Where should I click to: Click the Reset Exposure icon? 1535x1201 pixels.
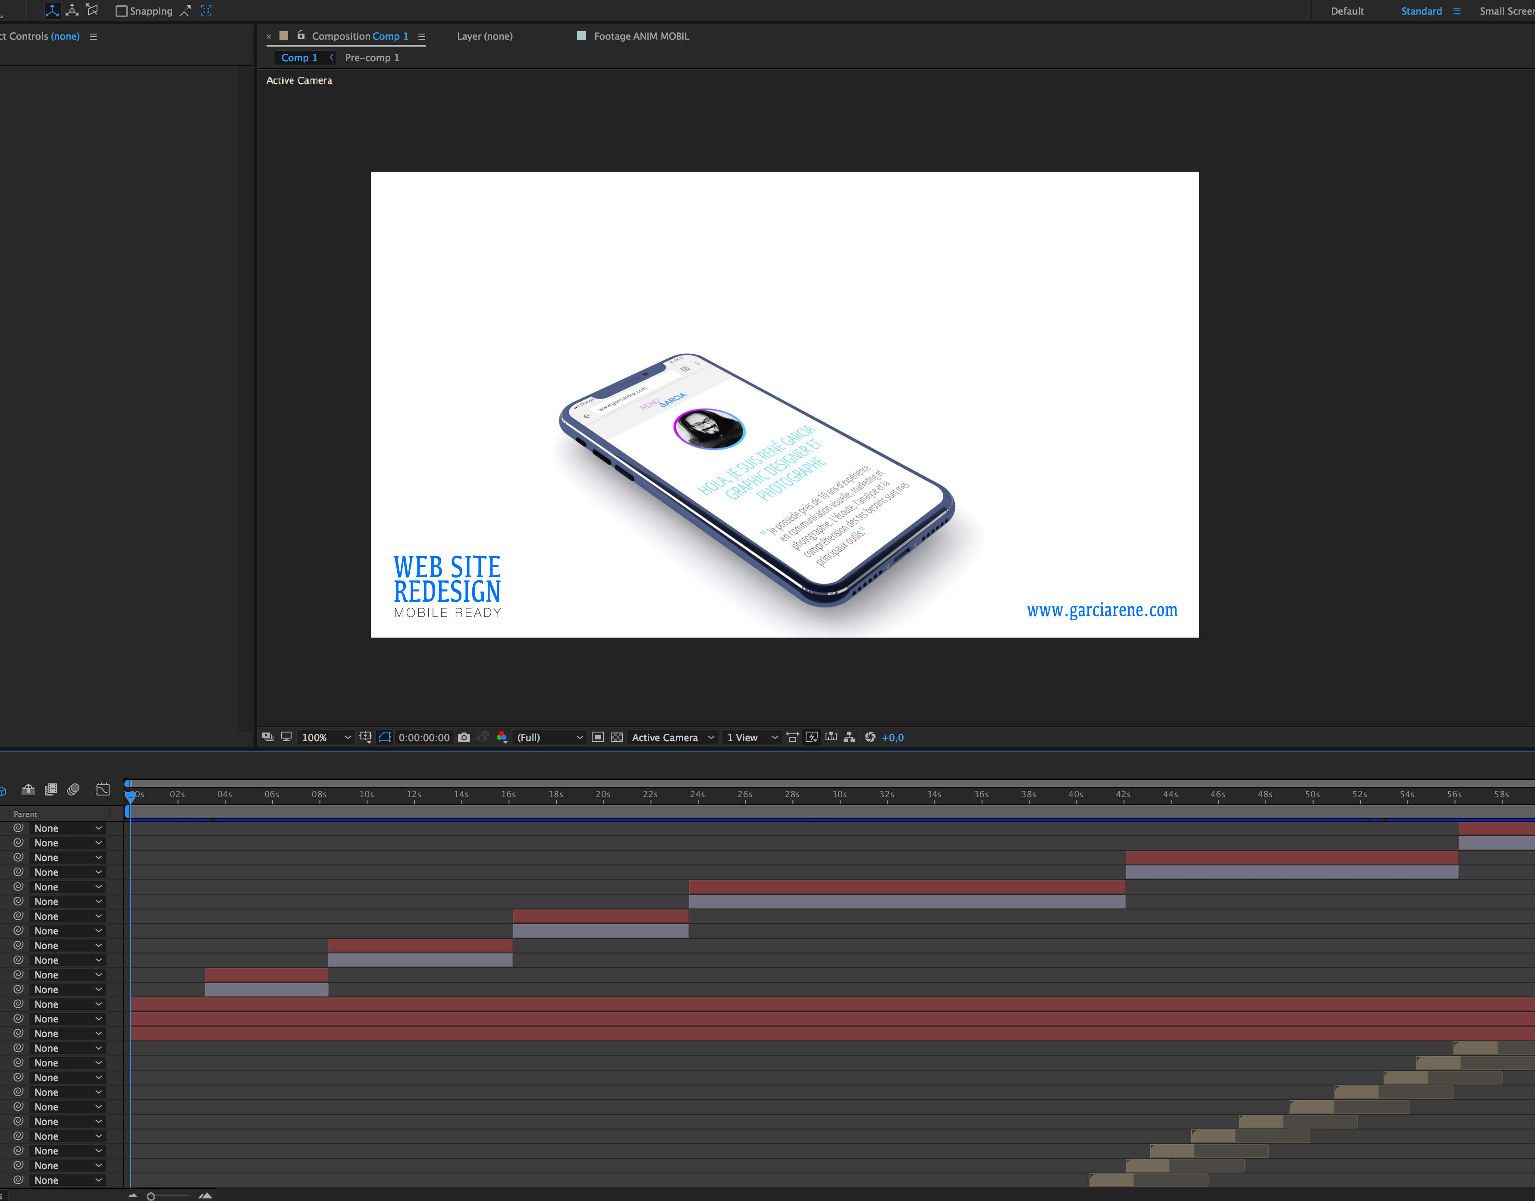tap(870, 737)
